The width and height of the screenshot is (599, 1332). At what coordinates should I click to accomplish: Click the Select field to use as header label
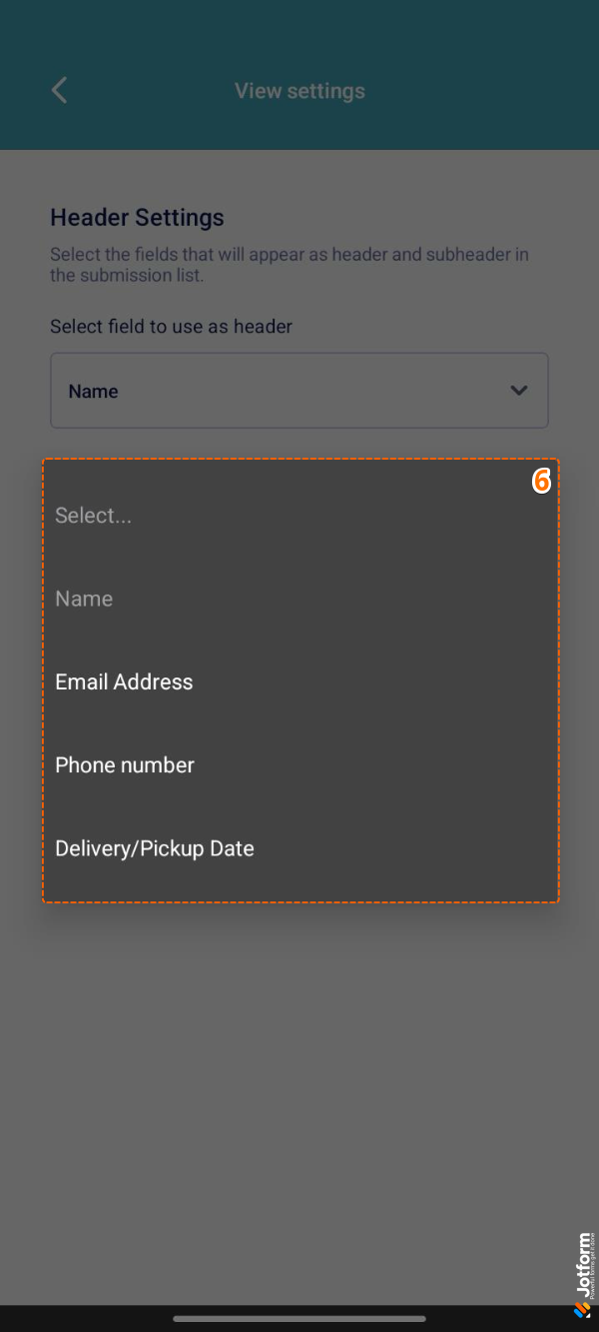click(x=171, y=326)
